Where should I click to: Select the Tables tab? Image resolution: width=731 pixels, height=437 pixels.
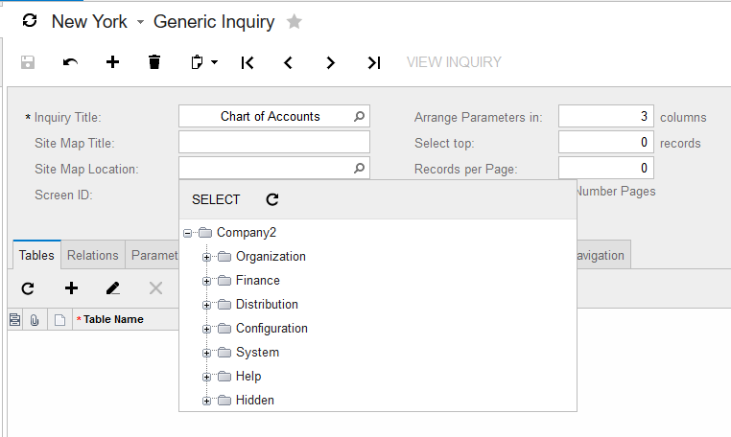(36, 255)
